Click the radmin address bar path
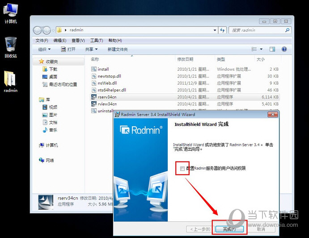Image resolution: width=309 pixels, height=238 pixels. point(76,30)
